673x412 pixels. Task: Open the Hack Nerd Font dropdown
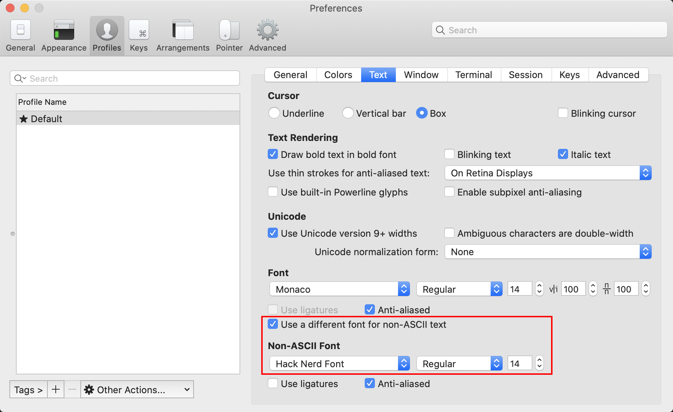tap(339, 364)
